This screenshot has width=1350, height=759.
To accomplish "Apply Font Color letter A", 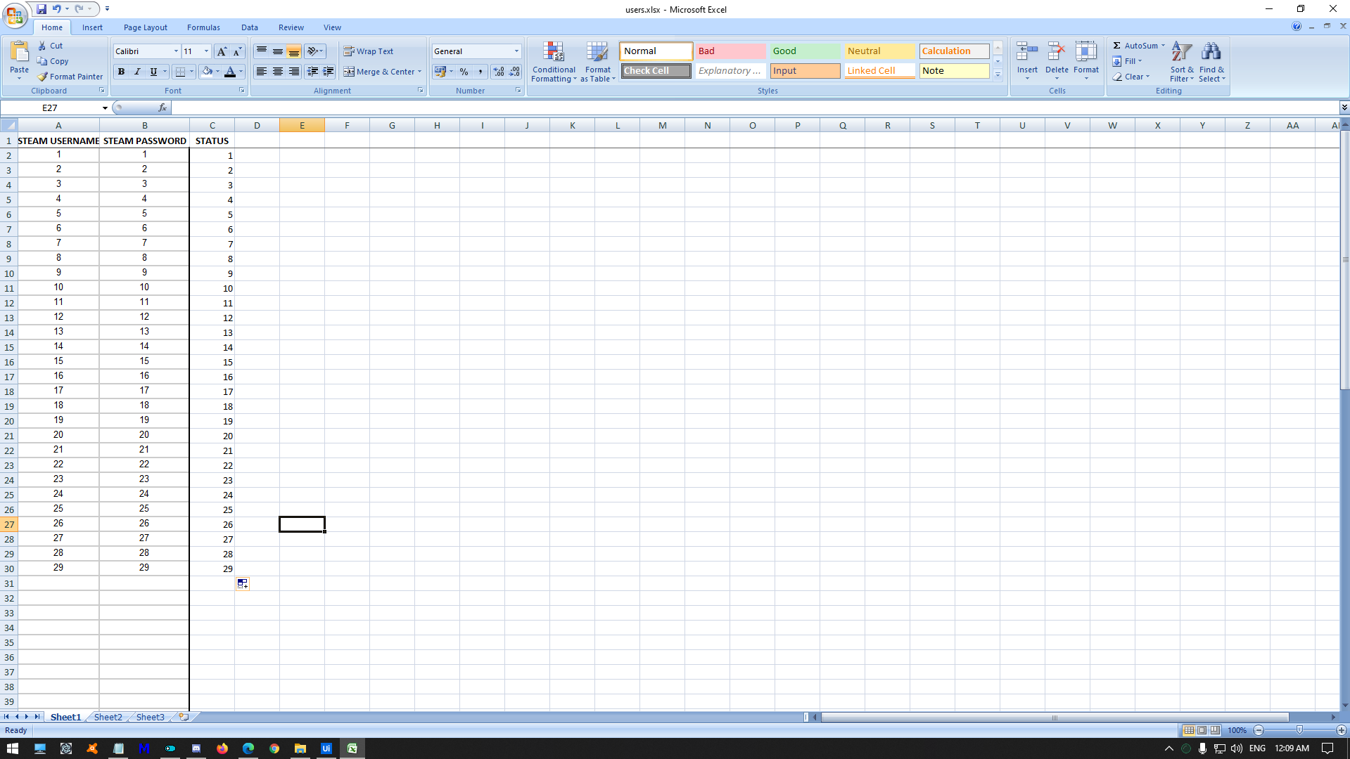I will tap(229, 72).
